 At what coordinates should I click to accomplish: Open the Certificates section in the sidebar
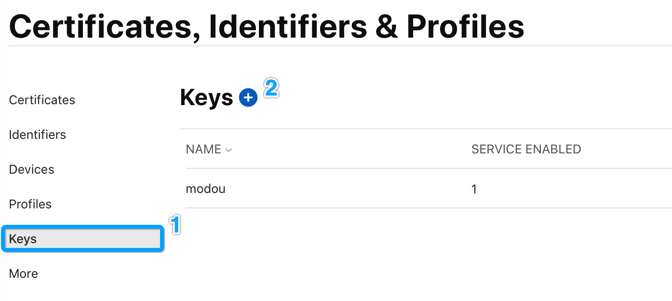pyautogui.click(x=42, y=100)
